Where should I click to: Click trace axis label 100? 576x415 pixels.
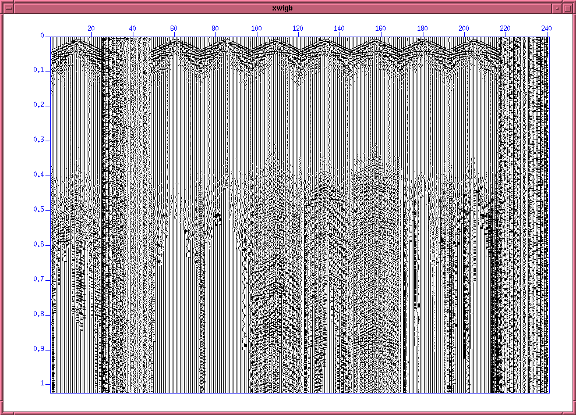[256, 28]
